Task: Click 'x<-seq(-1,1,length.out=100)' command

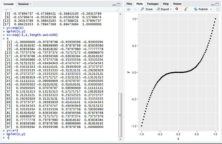Action: tap(32, 35)
